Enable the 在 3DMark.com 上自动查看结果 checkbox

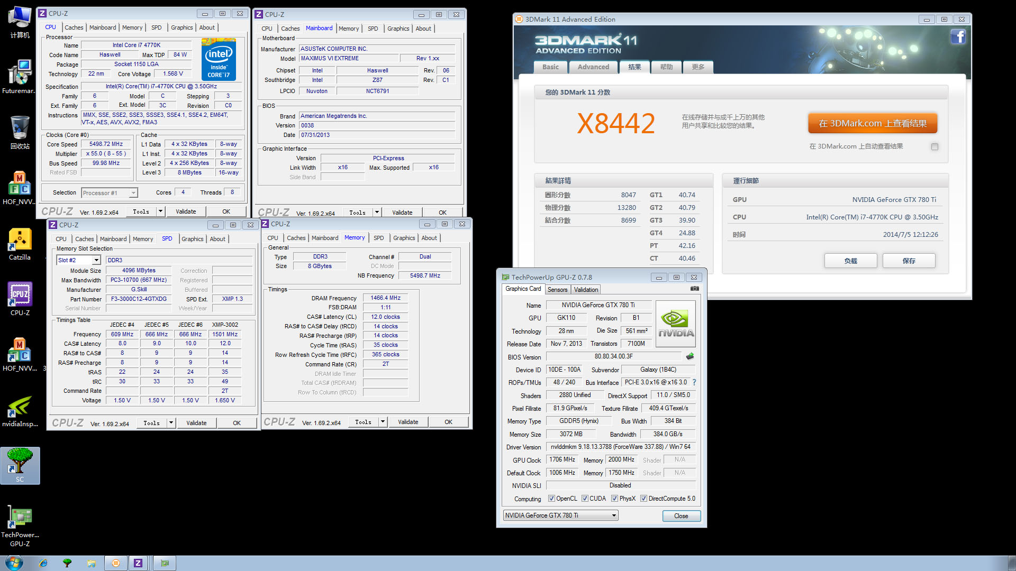click(x=935, y=146)
